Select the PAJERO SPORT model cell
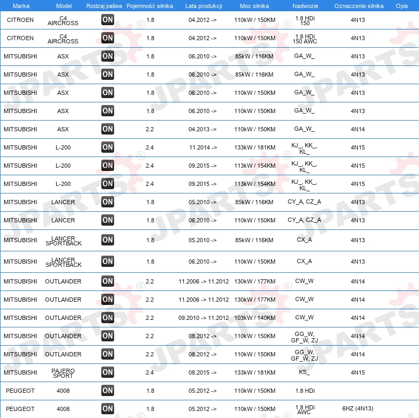This screenshot has height=418, width=419. point(63,373)
